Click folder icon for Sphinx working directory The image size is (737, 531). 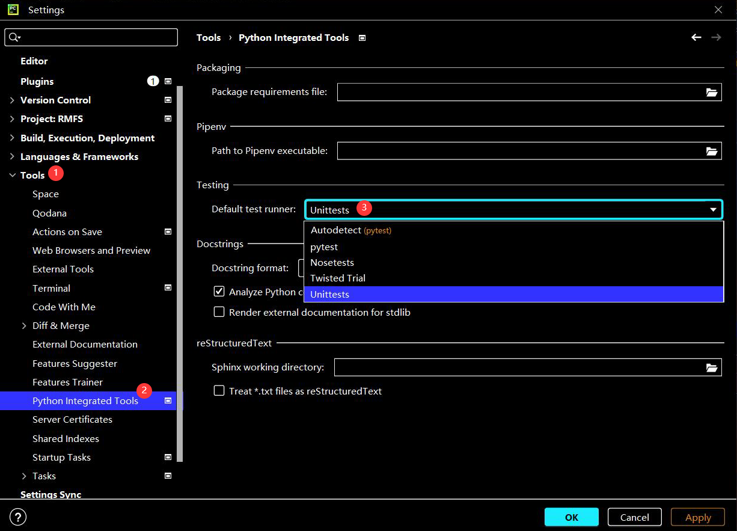[712, 367]
